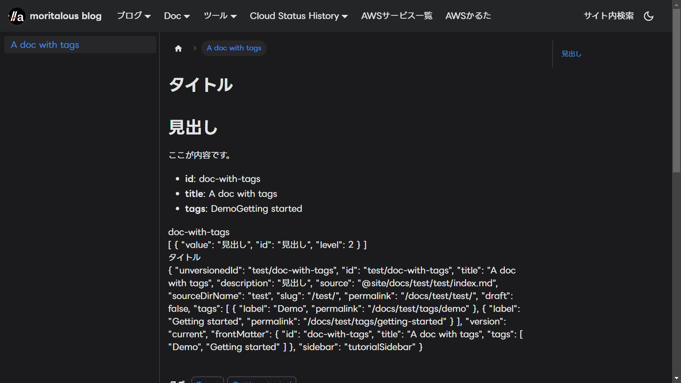Click the scrollbar up arrow

(x=676, y=4)
